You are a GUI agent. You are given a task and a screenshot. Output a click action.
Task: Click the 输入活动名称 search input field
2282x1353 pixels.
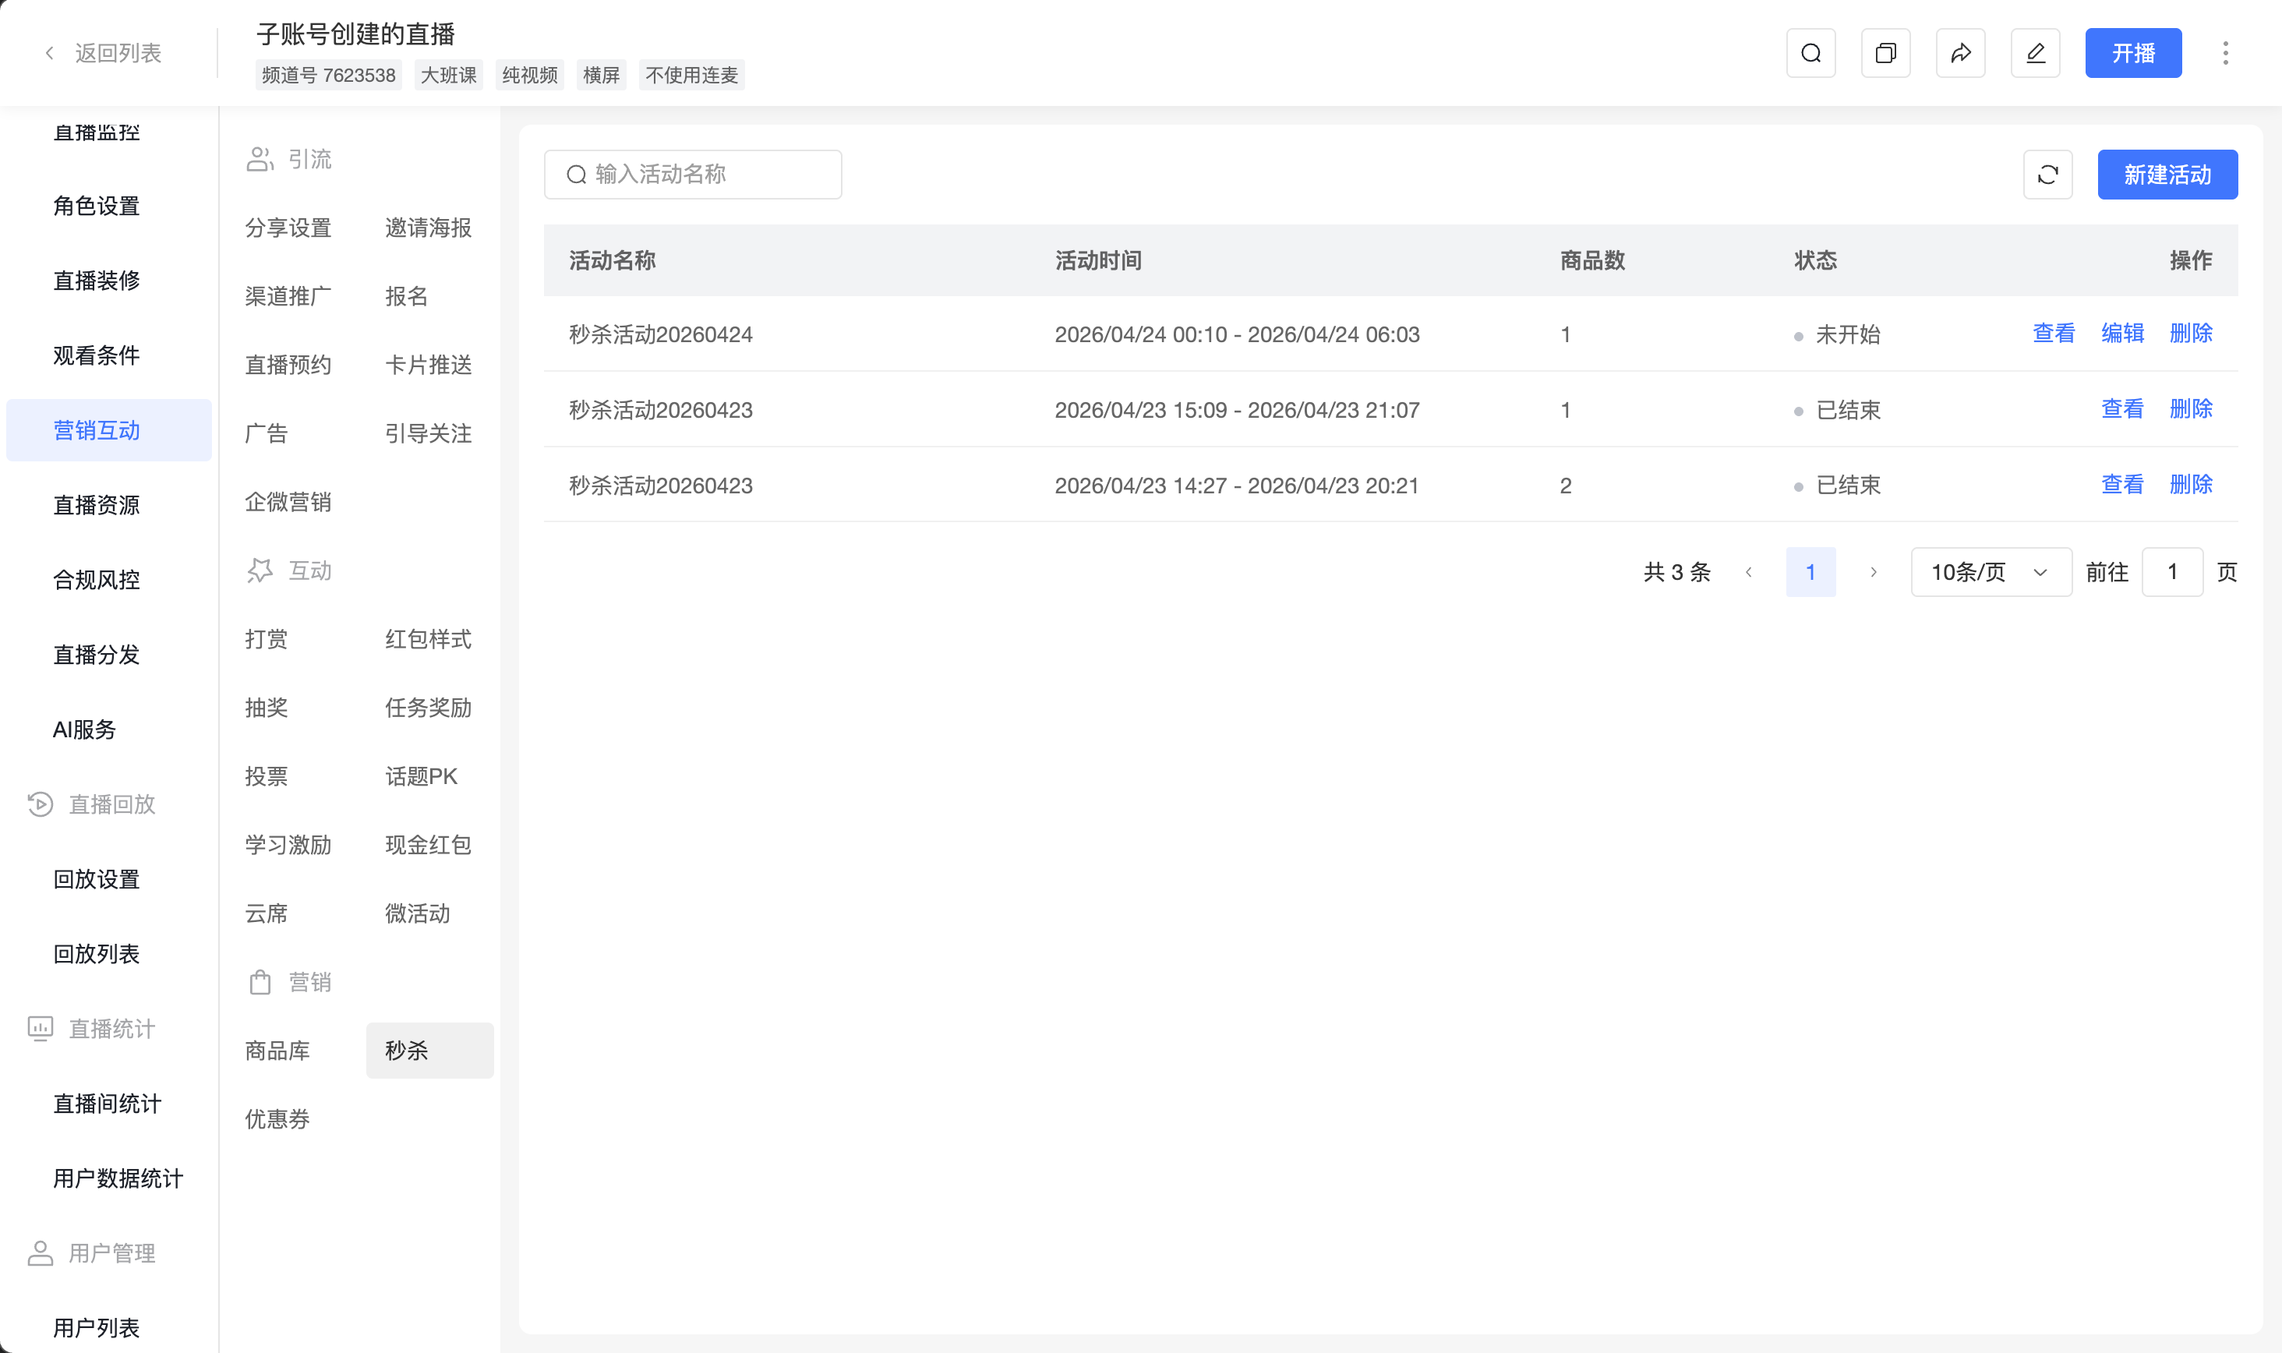[693, 174]
